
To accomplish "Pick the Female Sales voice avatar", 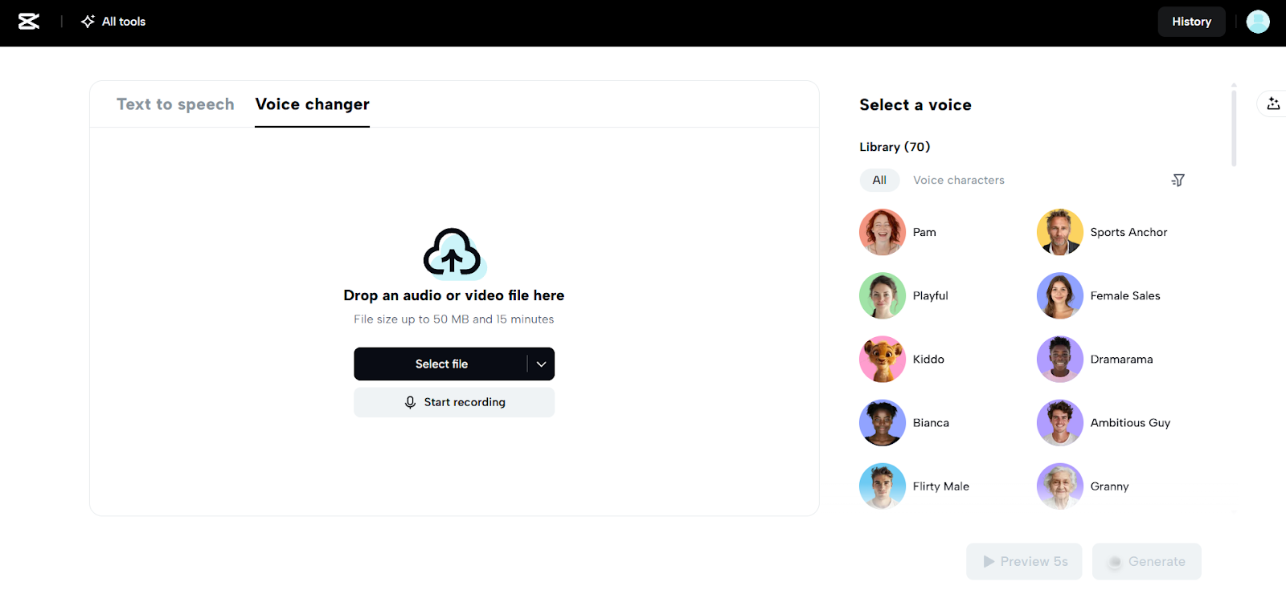I will 1060,295.
